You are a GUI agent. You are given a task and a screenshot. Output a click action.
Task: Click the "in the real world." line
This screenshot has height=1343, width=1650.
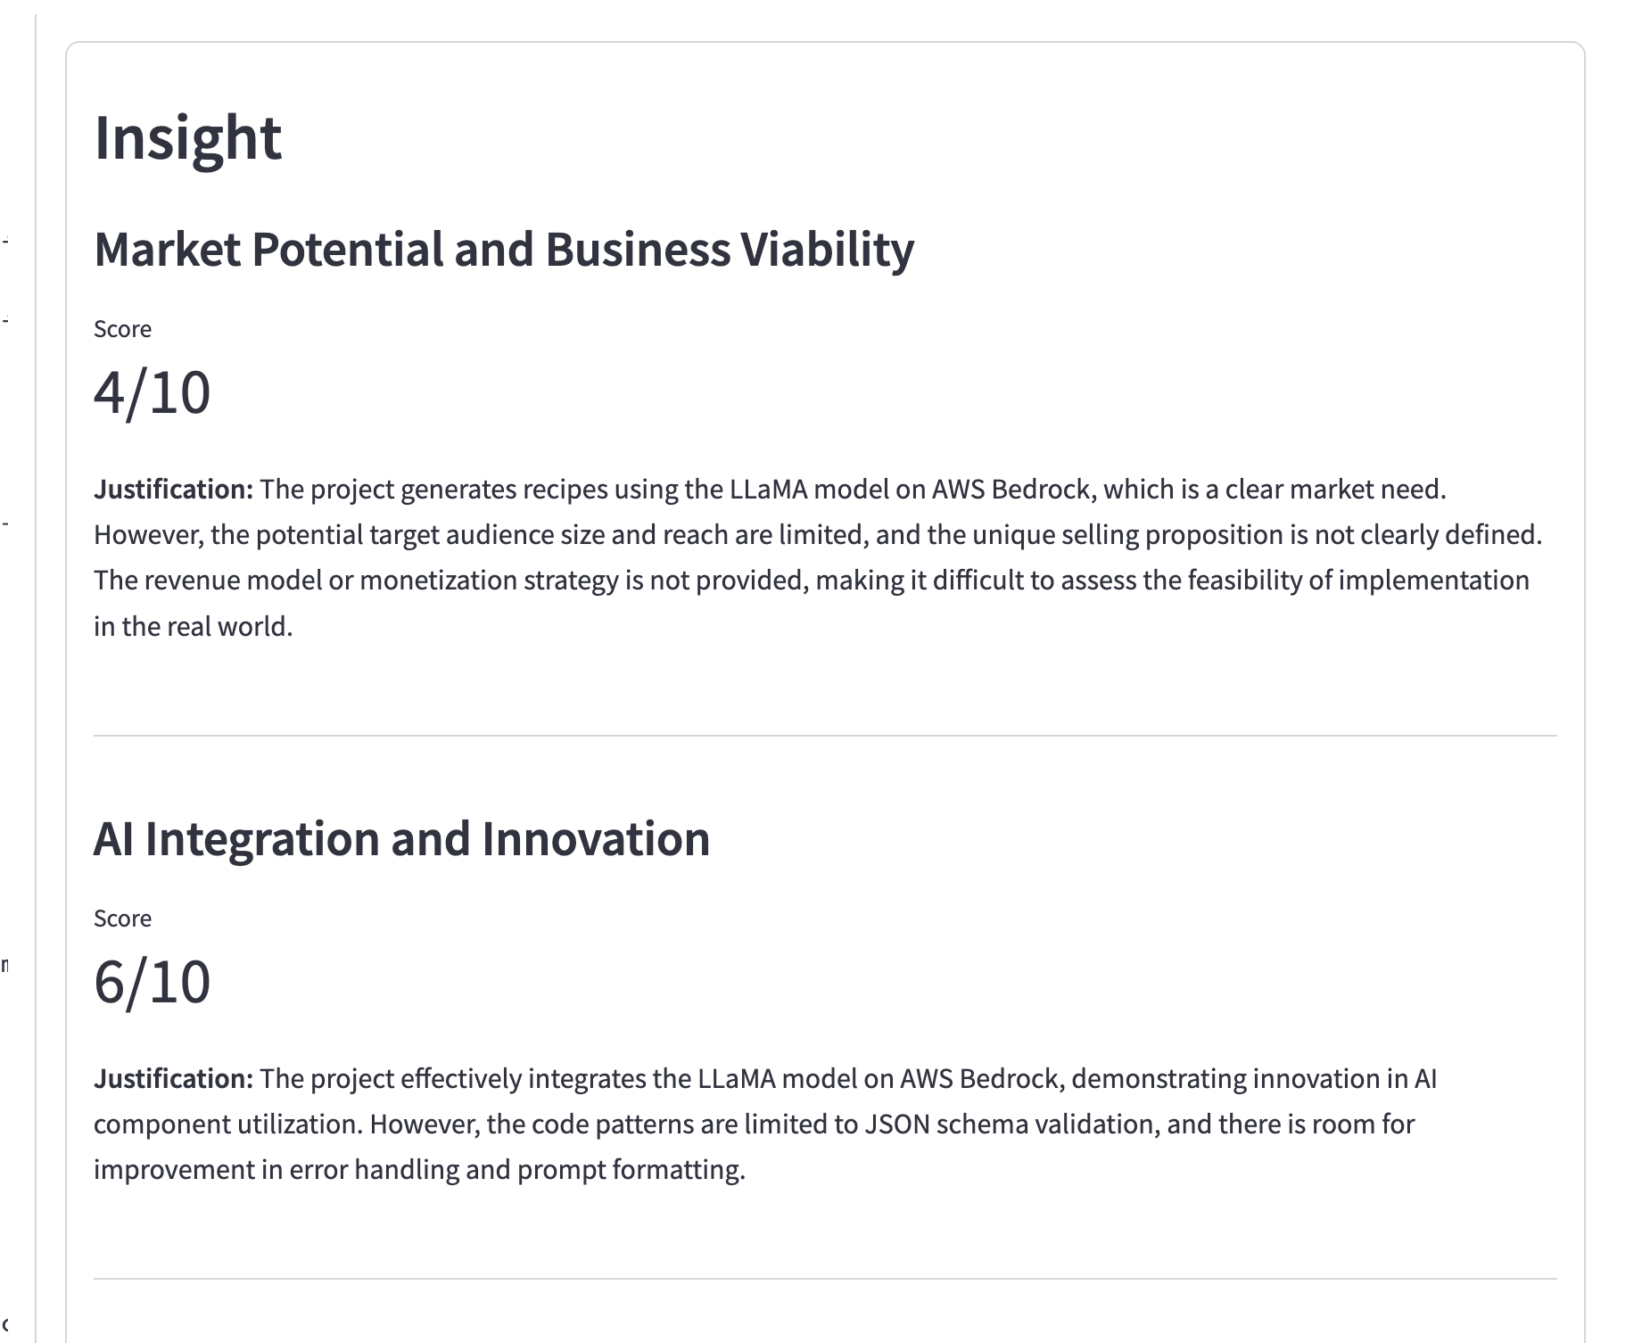click(x=194, y=626)
